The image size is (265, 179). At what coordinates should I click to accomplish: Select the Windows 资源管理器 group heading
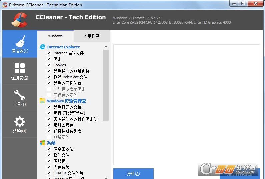pos(66,101)
